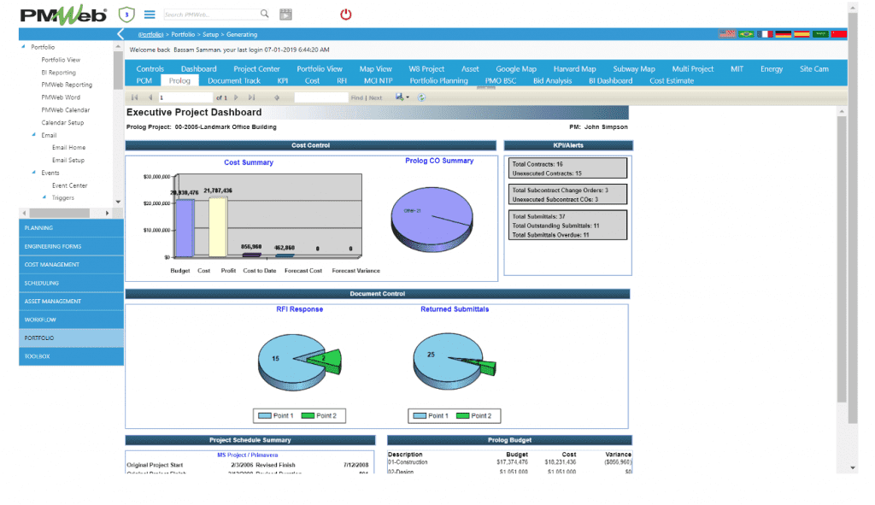Switch to the Subway Map tab
The image size is (875, 505).
[634, 68]
